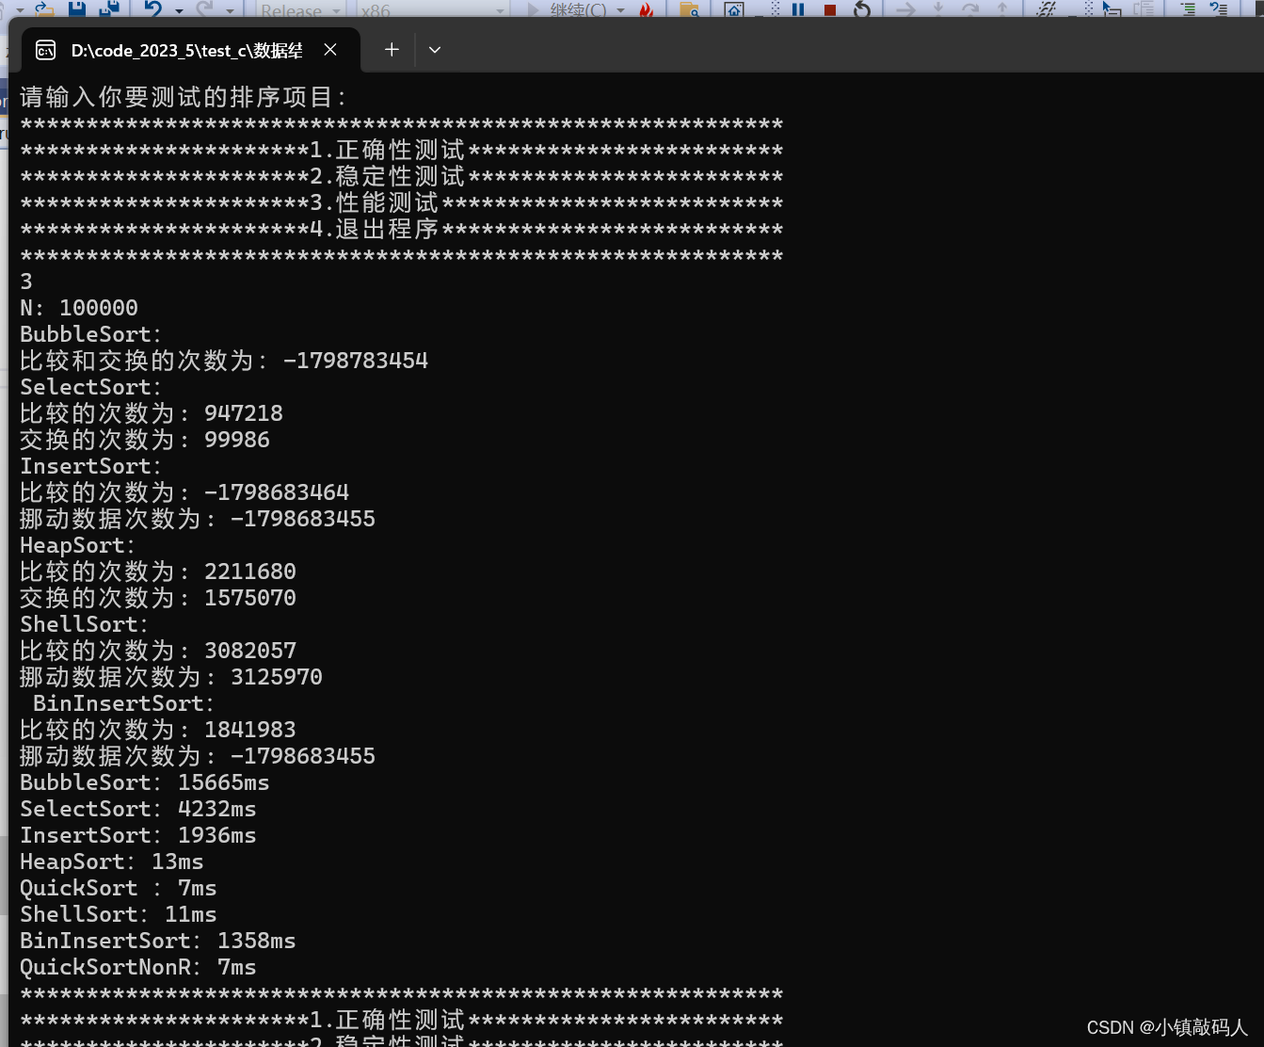1264x1047 pixels.
Task: Restart debugging with the circular arrow icon
Action: click(861, 8)
